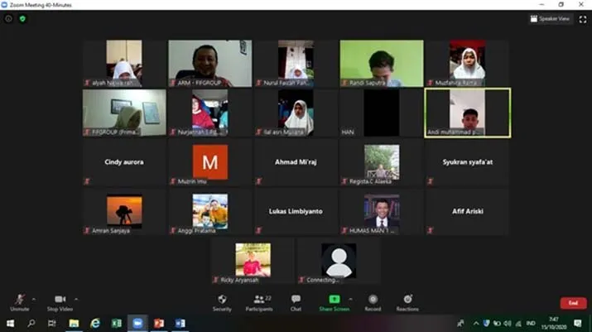Image resolution: width=592 pixels, height=332 pixels.
Task: Open the meeting information icon
Action: tap(8, 18)
